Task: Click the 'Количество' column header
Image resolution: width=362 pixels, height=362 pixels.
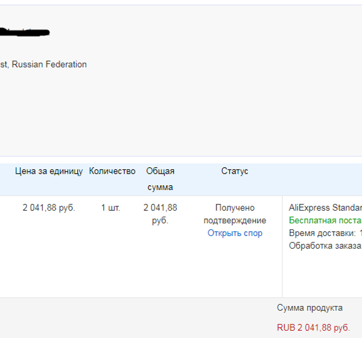Action: 112,171
